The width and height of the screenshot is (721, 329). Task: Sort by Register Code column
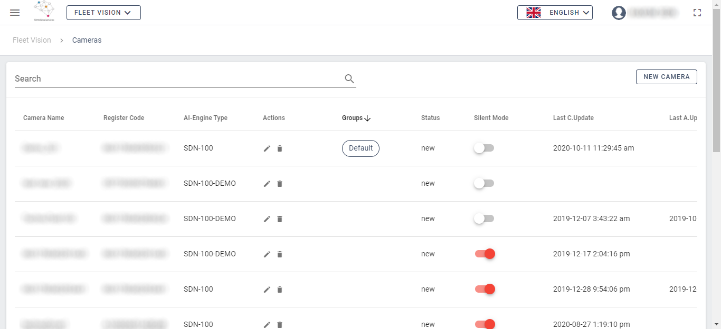click(124, 118)
